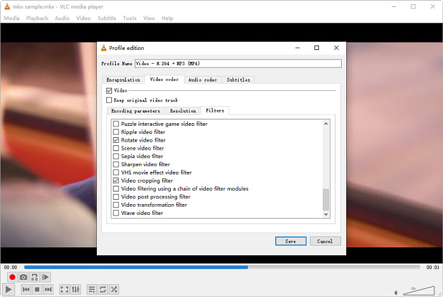Screen dimensions: 443x297
Task: Click the red Record button
Action: pyautogui.click(x=11, y=277)
